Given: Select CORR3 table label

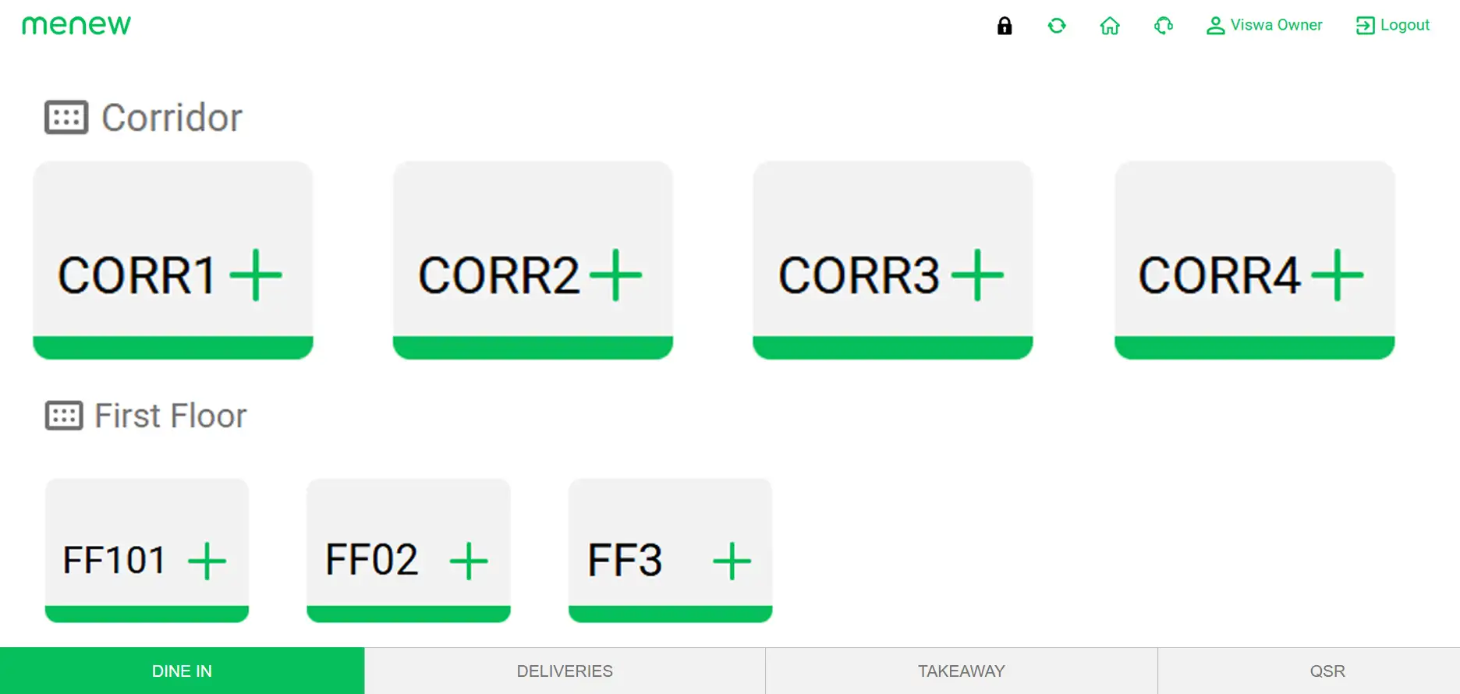Looking at the screenshot, I should [859, 275].
